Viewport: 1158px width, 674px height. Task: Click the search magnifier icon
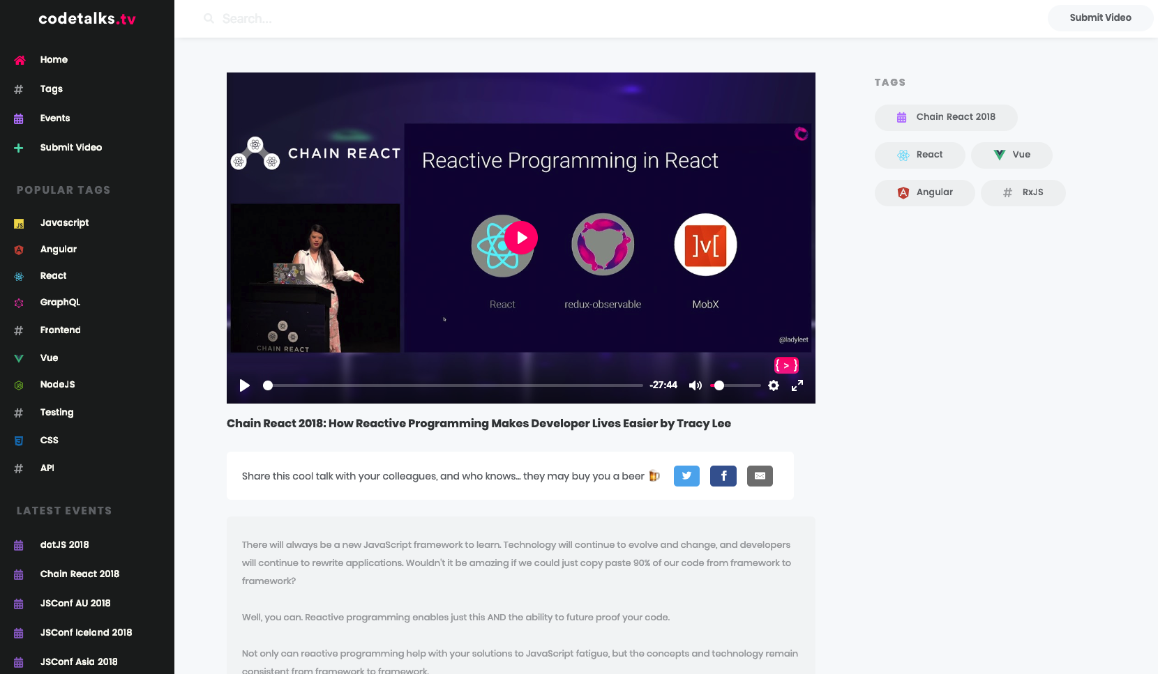(209, 19)
